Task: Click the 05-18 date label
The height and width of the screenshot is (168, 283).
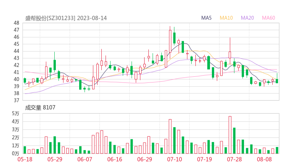Action: (25, 159)
